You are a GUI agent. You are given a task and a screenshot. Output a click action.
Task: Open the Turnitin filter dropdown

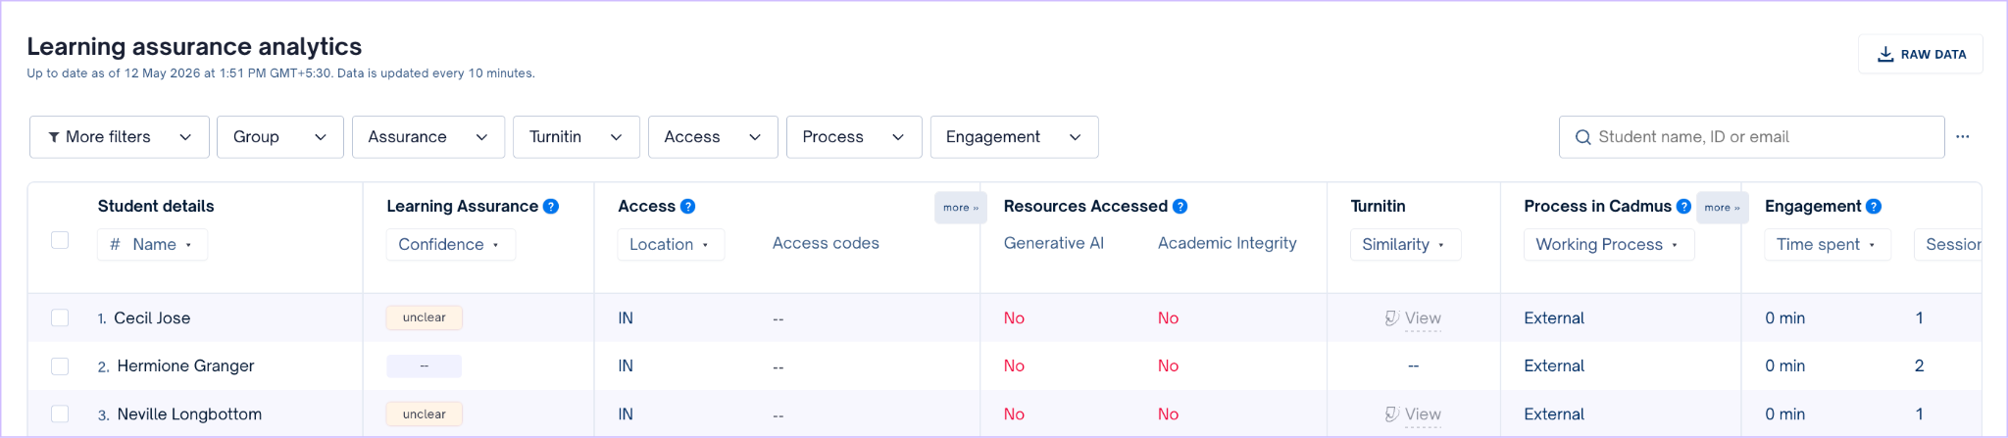click(577, 137)
